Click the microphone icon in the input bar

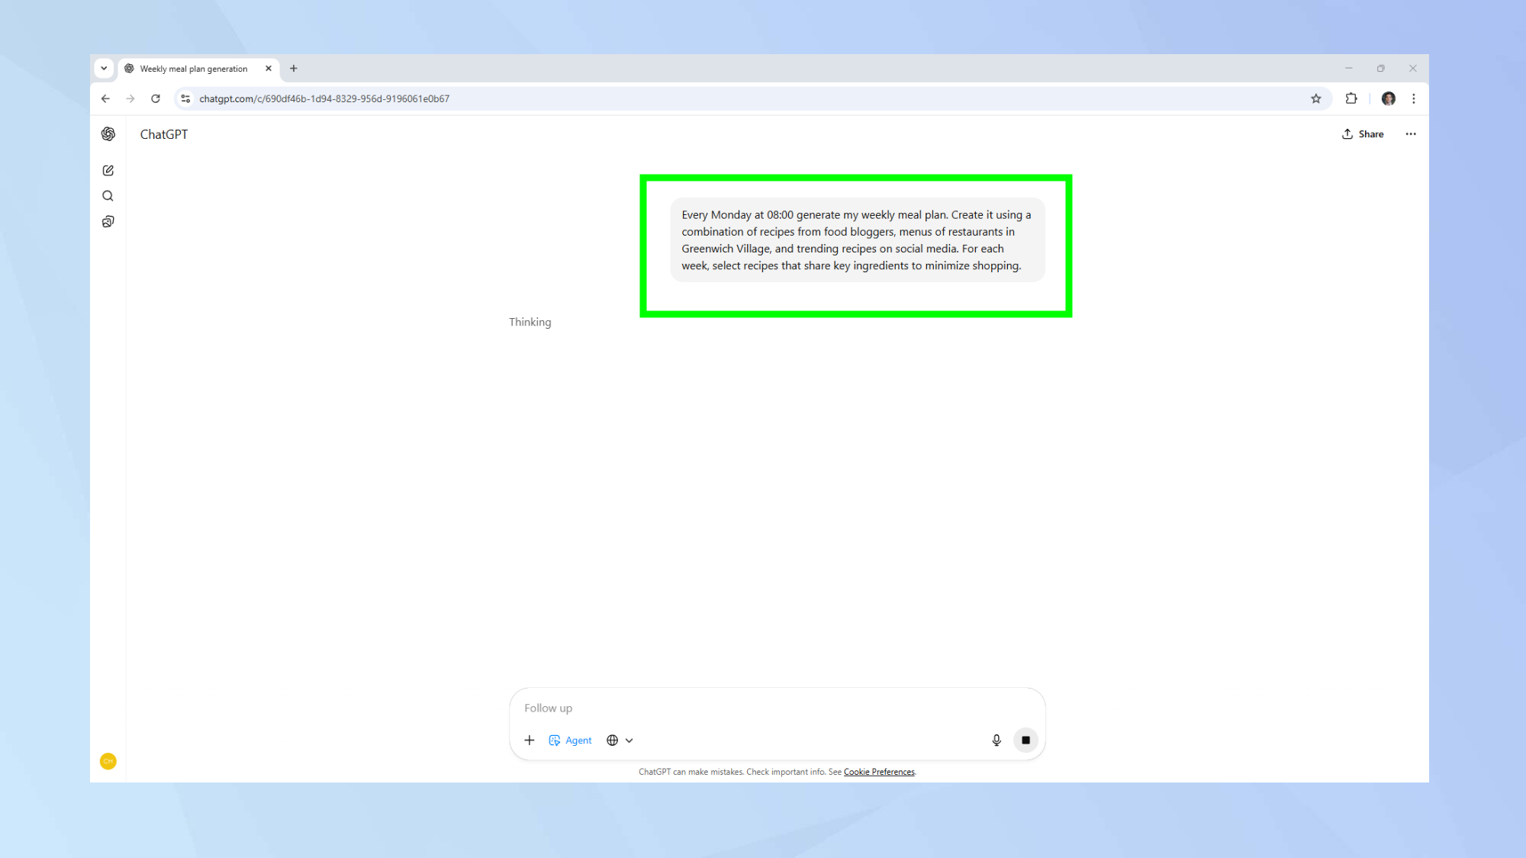coord(996,740)
